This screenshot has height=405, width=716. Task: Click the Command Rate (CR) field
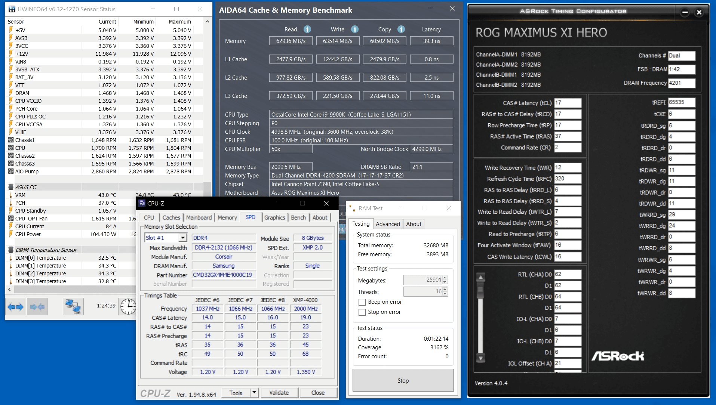click(568, 148)
